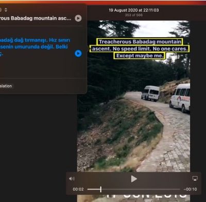The image size is (206, 202).
Task: Click the video progress scrubber handle
Action: click(x=101, y=189)
